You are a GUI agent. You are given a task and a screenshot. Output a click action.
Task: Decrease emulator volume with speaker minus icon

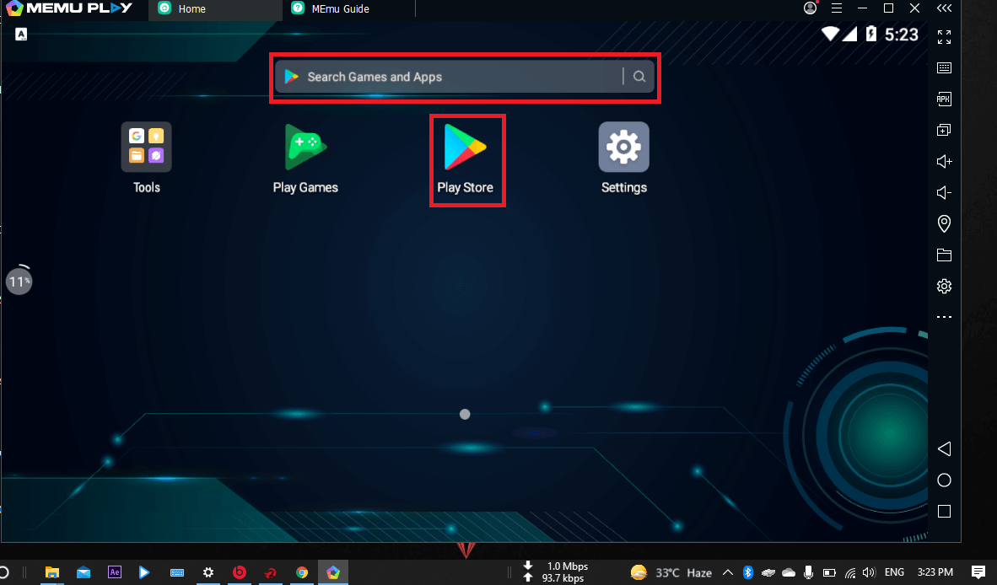pyautogui.click(x=944, y=192)
